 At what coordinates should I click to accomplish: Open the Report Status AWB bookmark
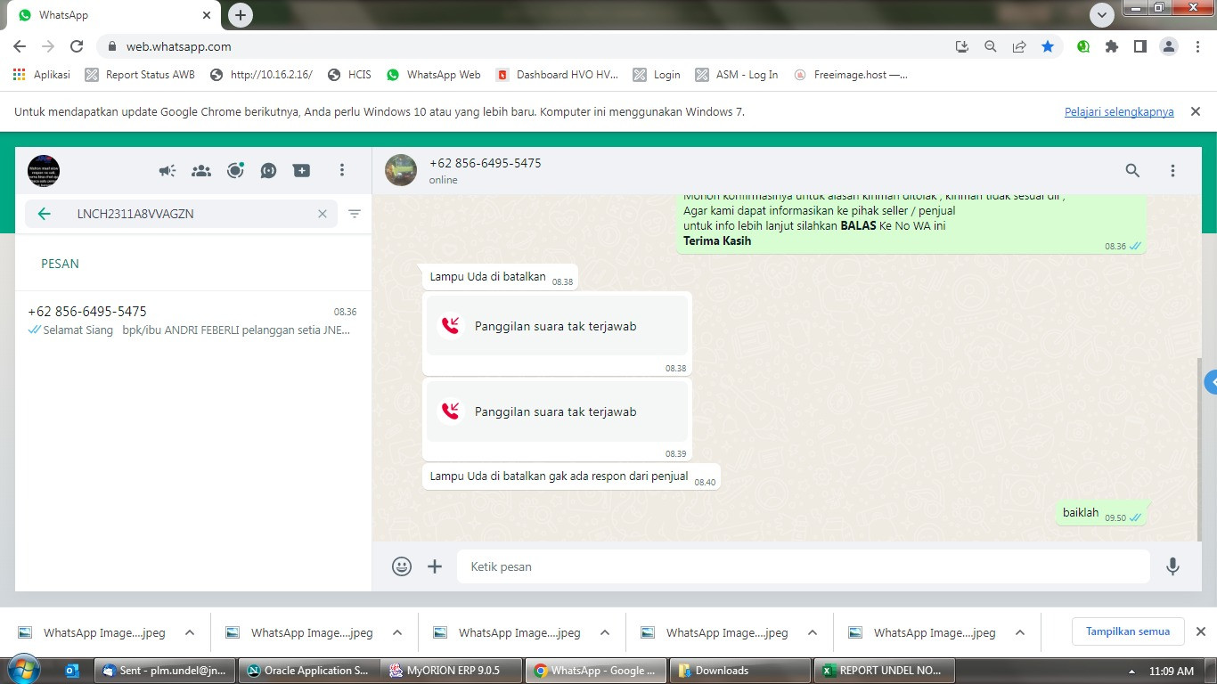pos(140,75)
